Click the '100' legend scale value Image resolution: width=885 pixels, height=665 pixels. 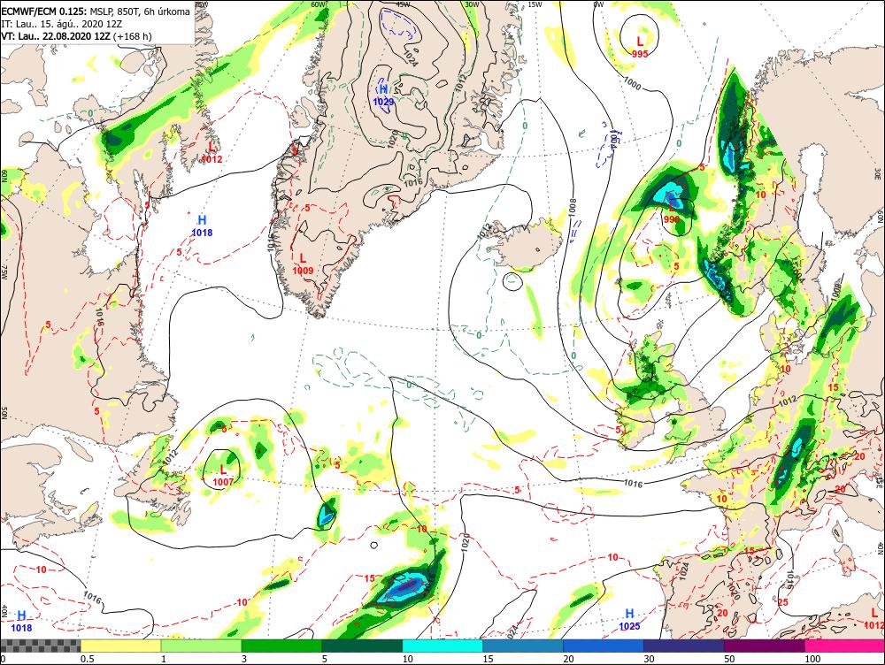(x=812, y=659)
